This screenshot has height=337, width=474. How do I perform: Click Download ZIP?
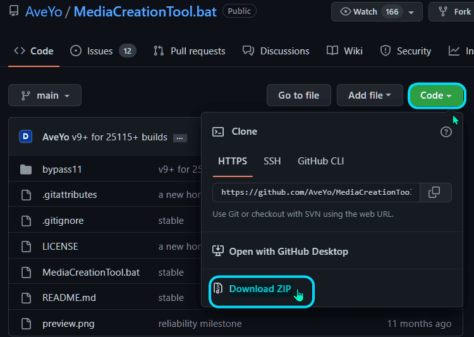tap(260, 289)
